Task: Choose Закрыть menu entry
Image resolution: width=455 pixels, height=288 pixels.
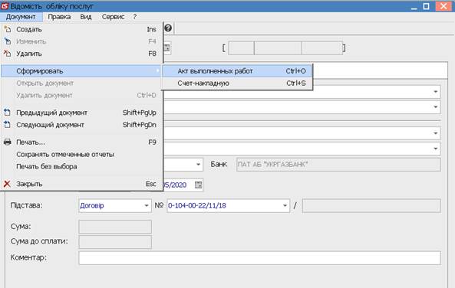Action: coord(81,184)
